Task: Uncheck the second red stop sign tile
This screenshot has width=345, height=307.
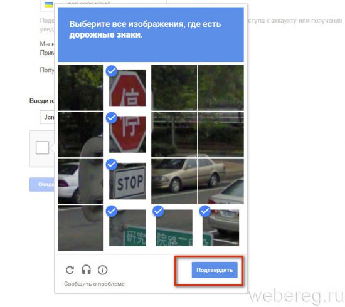Action: (x=127, y=134)
